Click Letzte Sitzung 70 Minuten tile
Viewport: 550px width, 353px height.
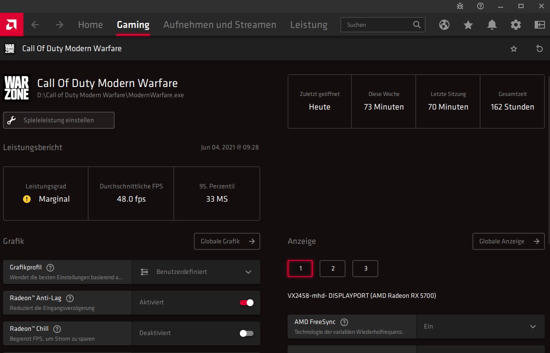[x=448, y=101]
